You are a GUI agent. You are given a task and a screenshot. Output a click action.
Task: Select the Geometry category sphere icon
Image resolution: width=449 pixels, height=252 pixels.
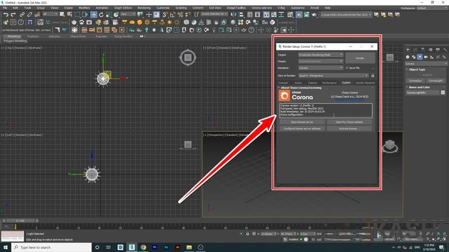click(x=407, y=57)
